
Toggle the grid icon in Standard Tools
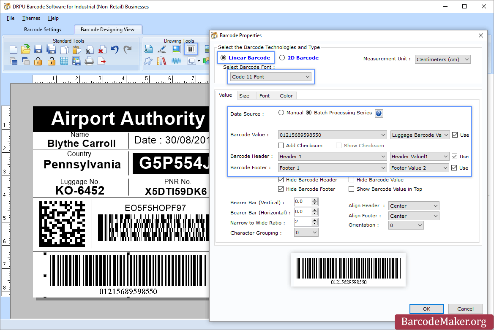pyautogui.click(x=64, y=61)
